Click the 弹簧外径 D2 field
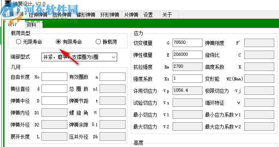The height and width of the screenshot is (147, 279). point(54,125)
